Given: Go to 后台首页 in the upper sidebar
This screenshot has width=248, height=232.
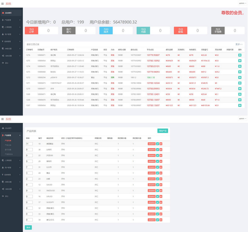Looking at the screenshot, I should pos(11,13).
